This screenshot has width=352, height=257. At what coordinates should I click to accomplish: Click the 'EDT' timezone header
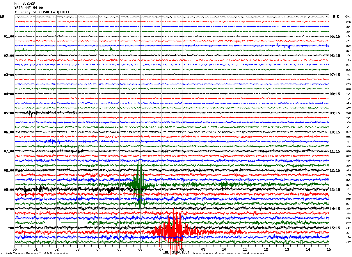(x=3, y=17)
